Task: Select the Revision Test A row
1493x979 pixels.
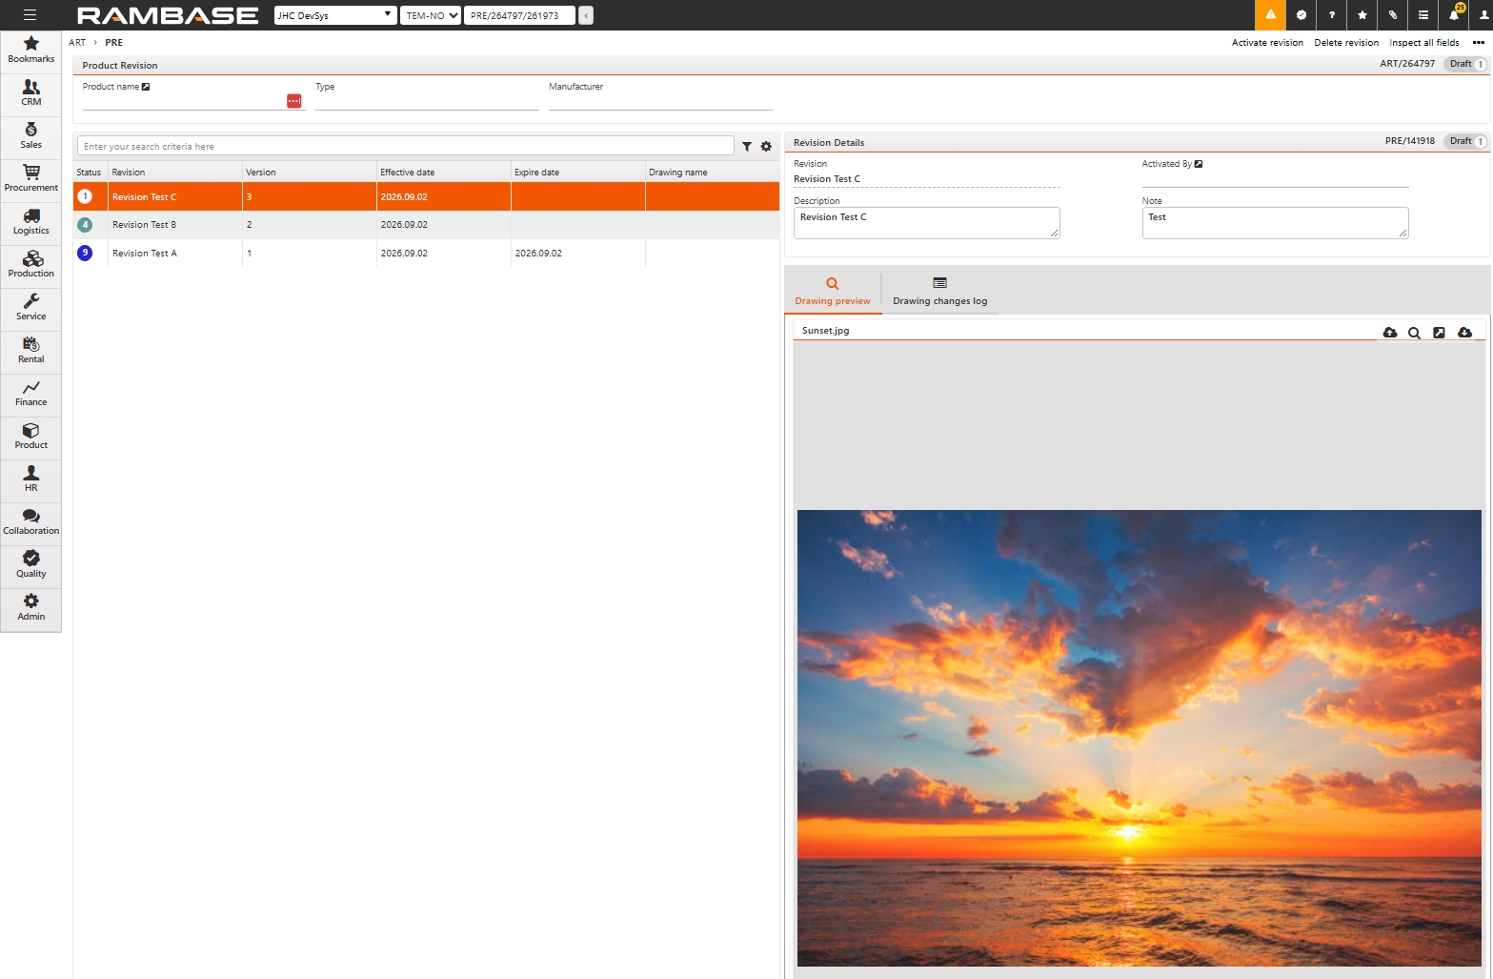Action: pyautogui.click(x=427, y=254)
